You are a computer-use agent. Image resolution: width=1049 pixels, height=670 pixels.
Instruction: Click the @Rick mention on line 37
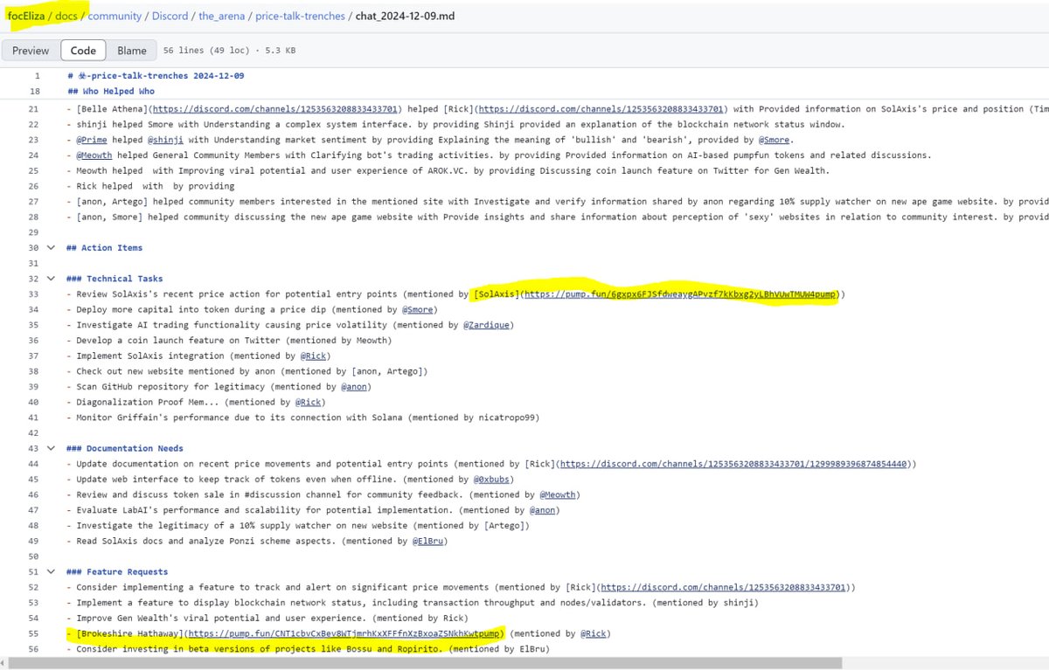[x=313, y=356]
